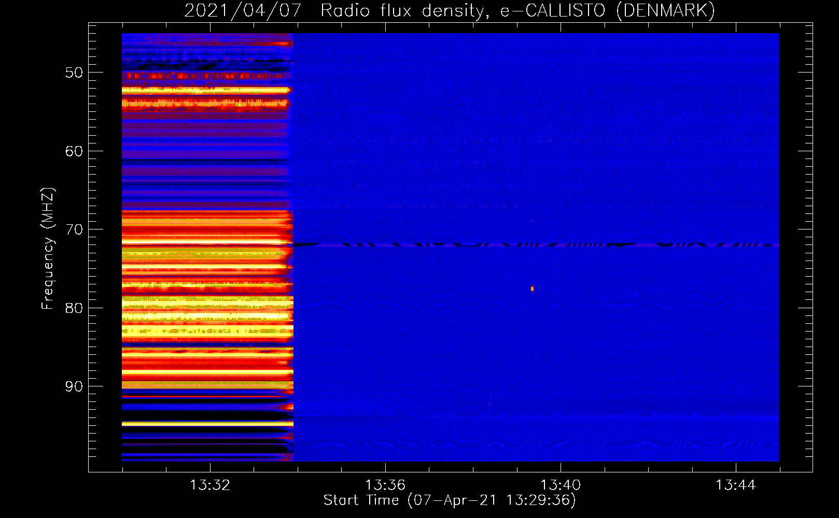Image resolution: width=839 pixels, height=518 pixels.
Task: Click the 80 MHz frequency tick label
Action: click(74, 308)
